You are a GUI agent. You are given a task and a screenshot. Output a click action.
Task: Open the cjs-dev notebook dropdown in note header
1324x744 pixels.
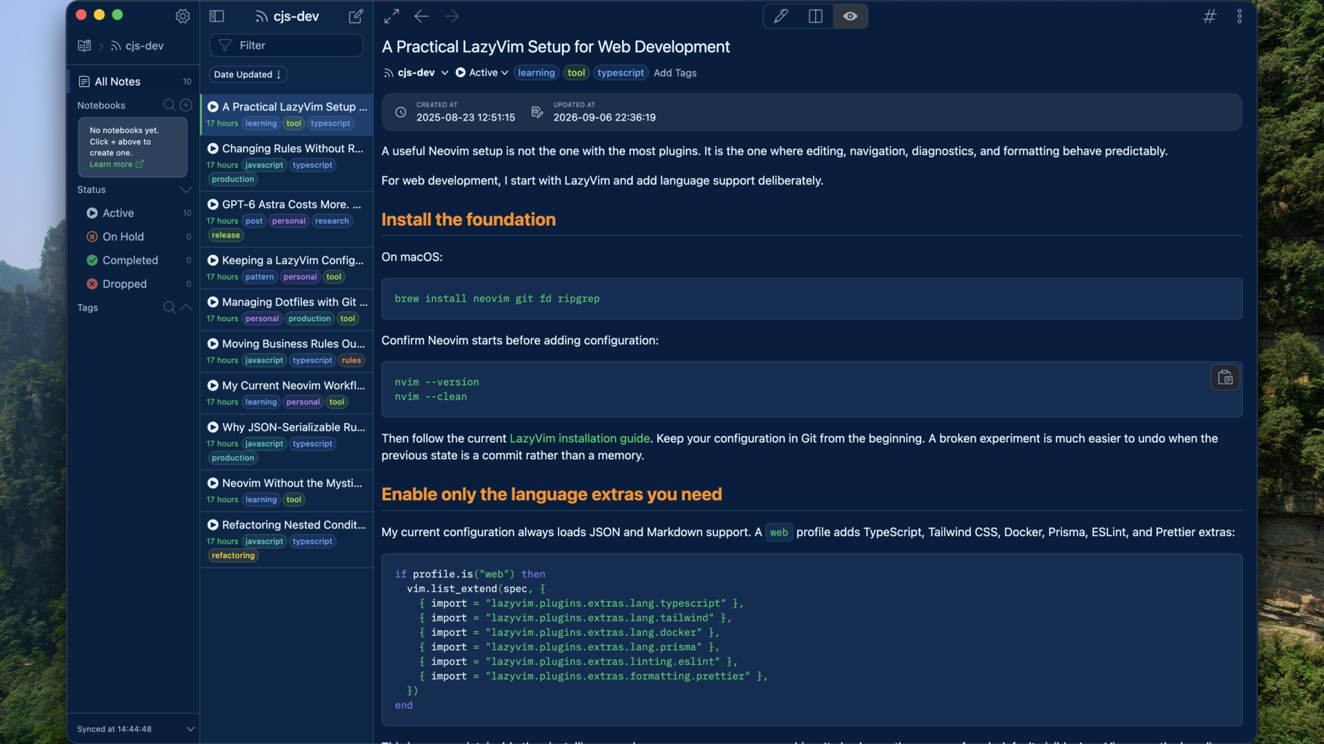[417, 72]
